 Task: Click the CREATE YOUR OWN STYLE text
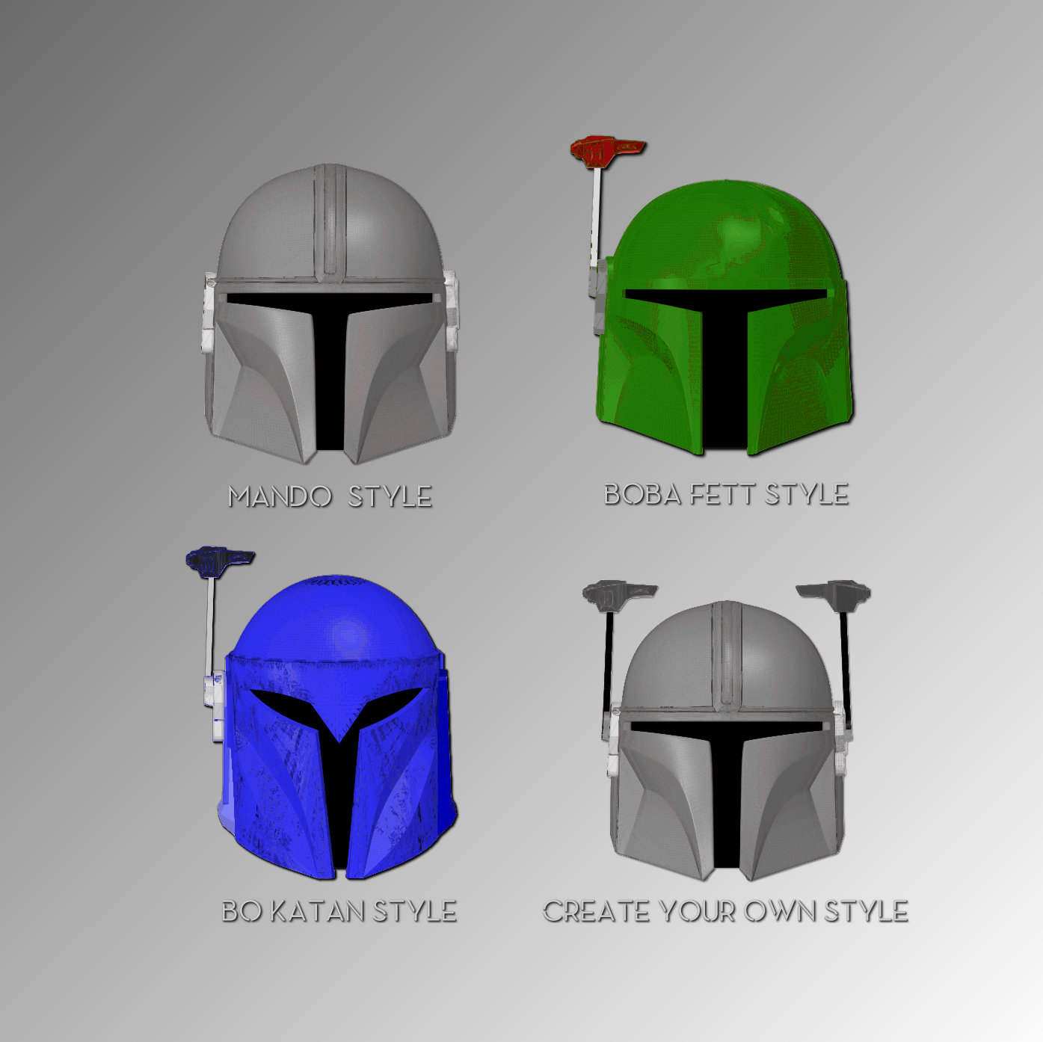pos(725,911)
